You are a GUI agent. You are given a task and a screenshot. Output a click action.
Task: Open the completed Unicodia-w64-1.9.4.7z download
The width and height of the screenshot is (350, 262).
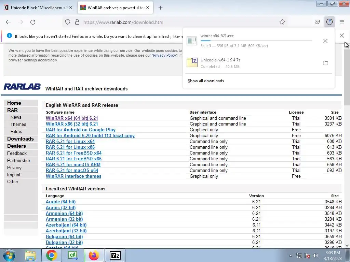pos(251,63)
